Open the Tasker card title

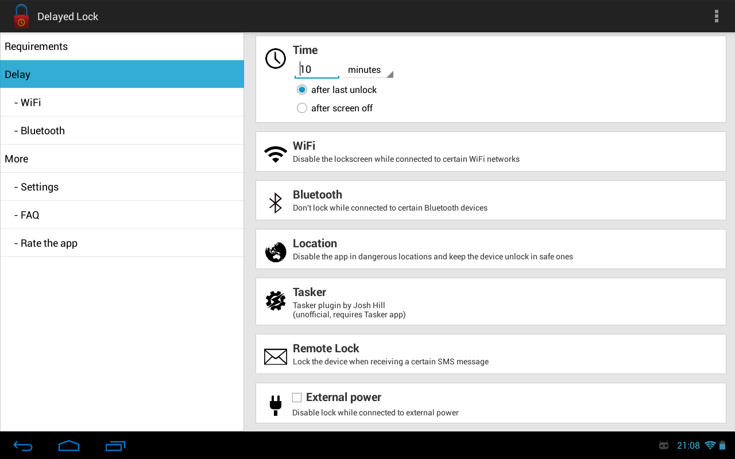[310, 292]
